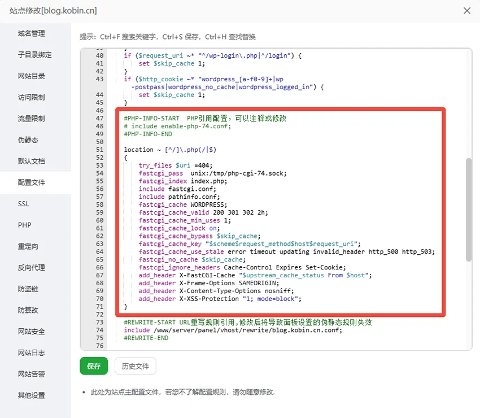Open 历史文件 to view file history

(x=135, y=366)
